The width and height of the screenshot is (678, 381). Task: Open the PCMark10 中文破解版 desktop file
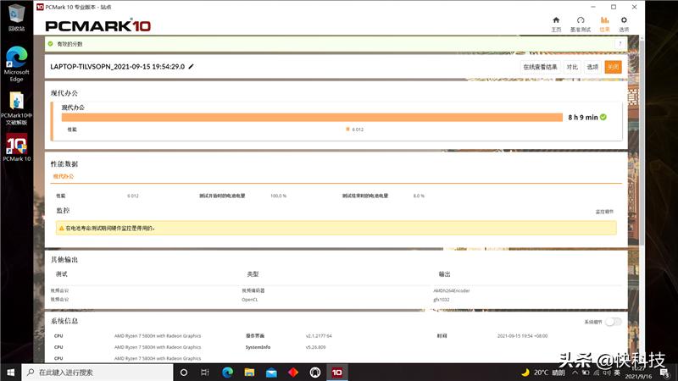click(x=16, y=109)
